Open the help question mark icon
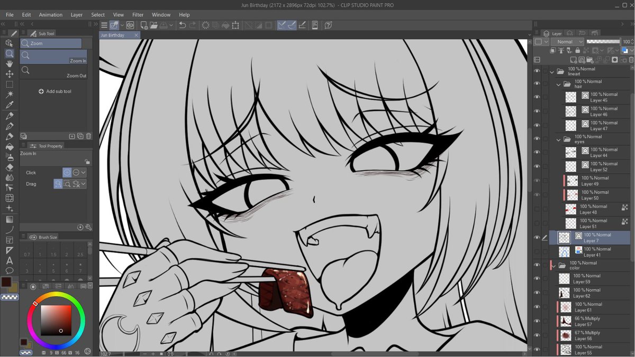The width and height of the screenshot is (635, 357). pyautogui.click(x=328, y=25)
